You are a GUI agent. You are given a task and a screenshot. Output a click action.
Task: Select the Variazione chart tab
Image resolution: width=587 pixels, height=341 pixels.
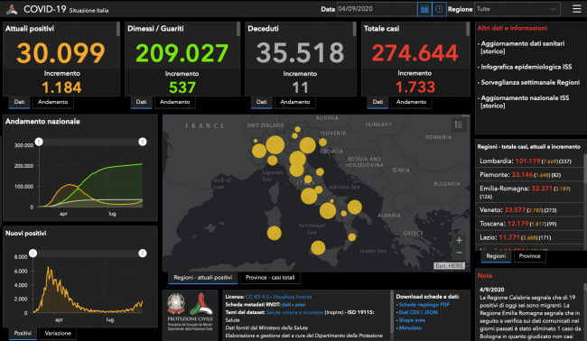click(x=58, y=333)
